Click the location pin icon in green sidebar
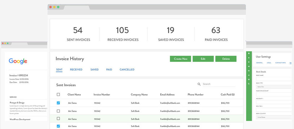 (249, 58)
